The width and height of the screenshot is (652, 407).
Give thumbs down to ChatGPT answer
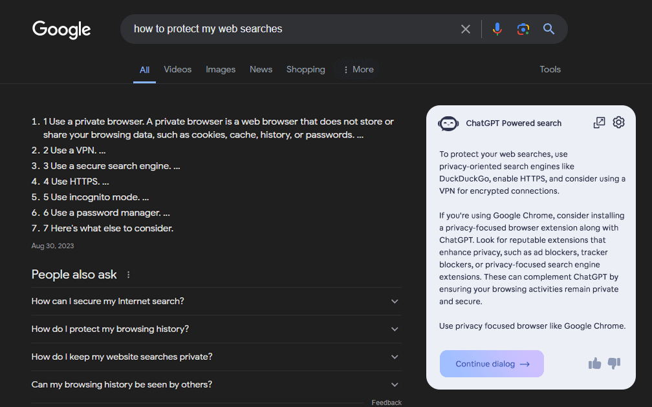tap(614, 364)
